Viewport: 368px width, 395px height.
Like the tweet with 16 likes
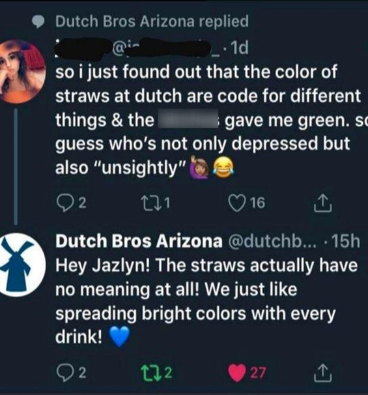click(x=247, y=203)
